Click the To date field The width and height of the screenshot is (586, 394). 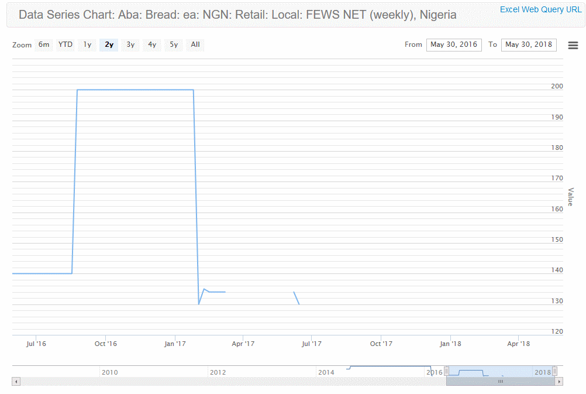pos(529,44)
